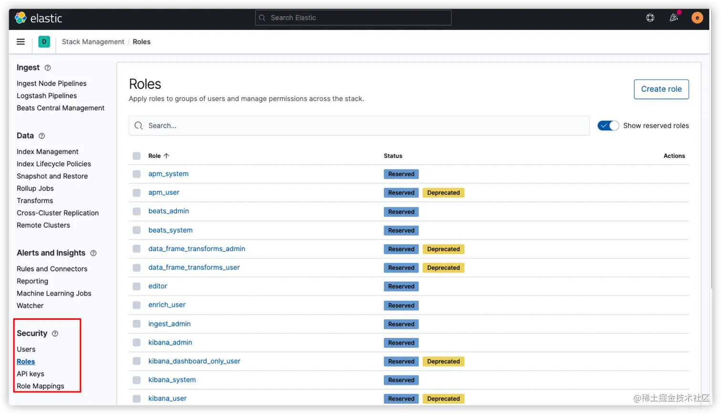This screenshot has width=721, height=414.
Task: Click the Ingest section help icon
Action: point(48,68)
